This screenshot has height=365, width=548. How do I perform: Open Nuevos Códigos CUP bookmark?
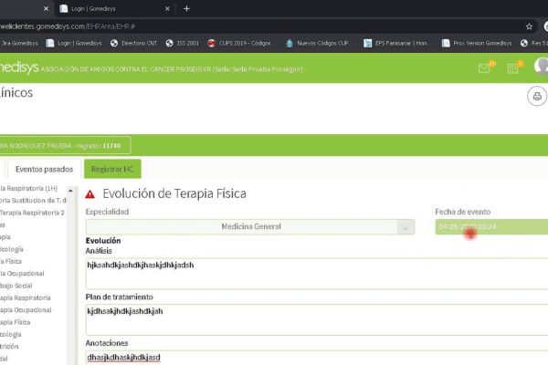point(318,43)
